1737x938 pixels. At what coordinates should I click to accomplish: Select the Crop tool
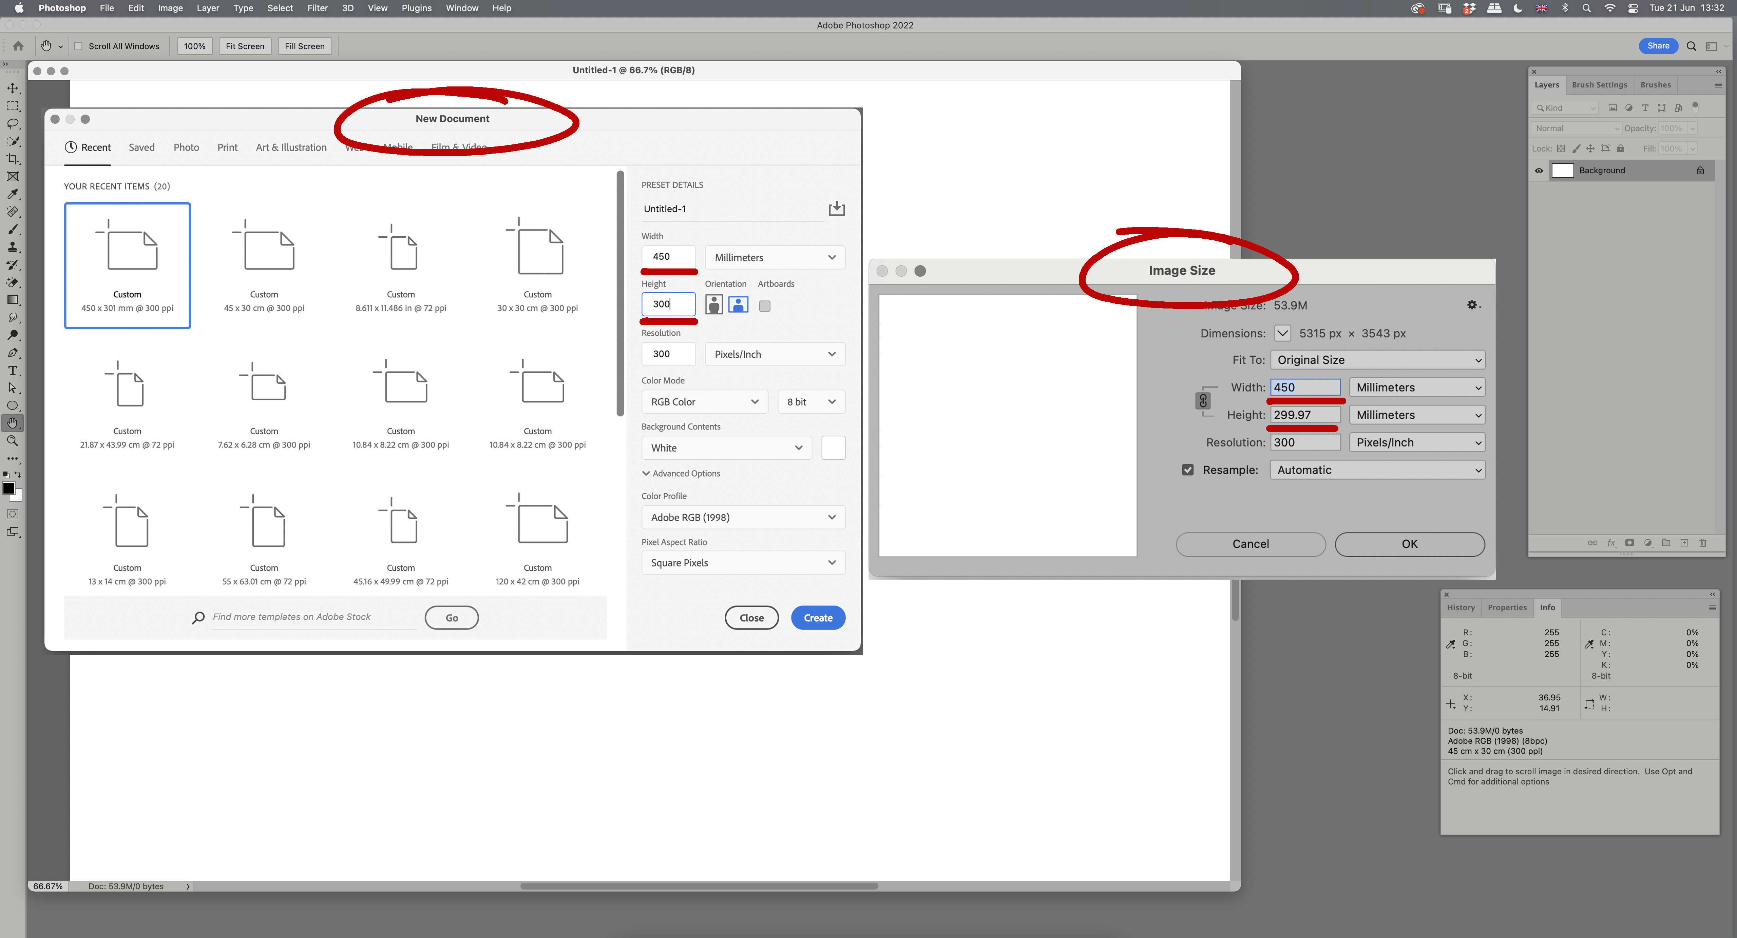(13, 159)
